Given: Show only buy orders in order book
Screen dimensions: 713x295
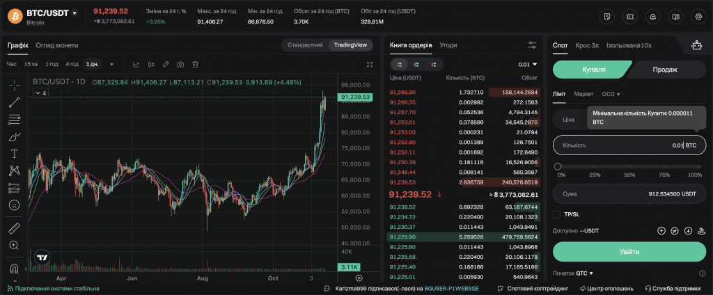Looking at the screenshot, I should click(x=416, y=65).
